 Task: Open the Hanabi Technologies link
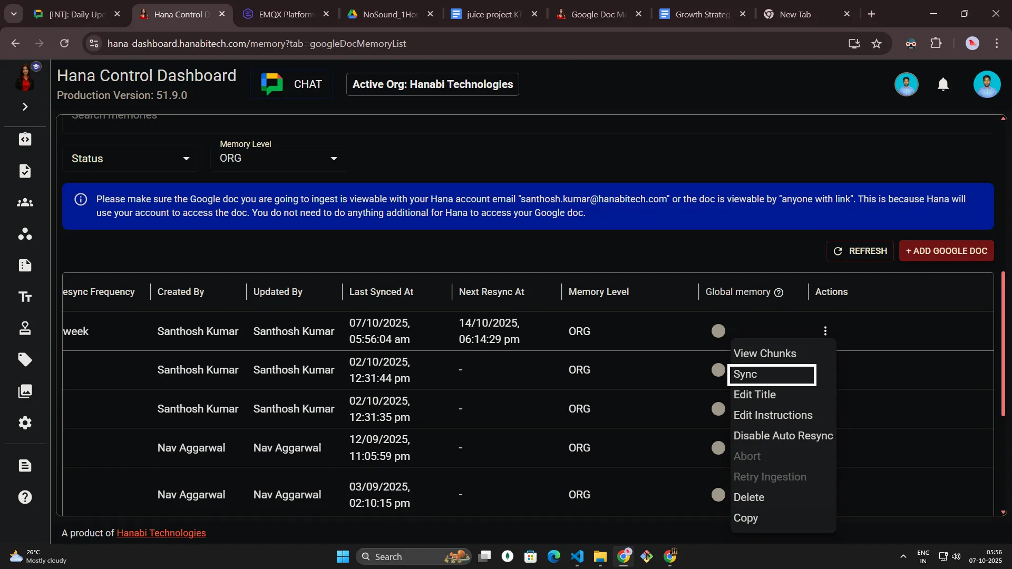point(161,533)
